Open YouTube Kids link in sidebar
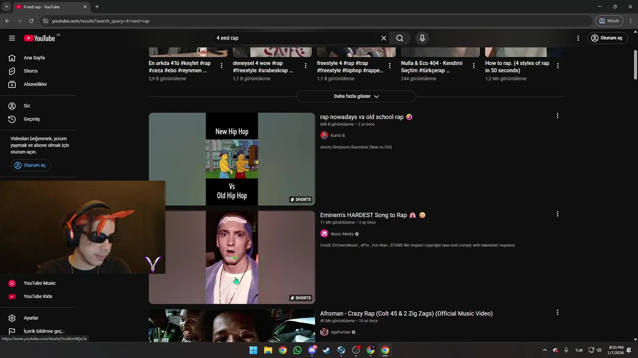Screen dimensions: 638x358 click(x=38, y=296)
